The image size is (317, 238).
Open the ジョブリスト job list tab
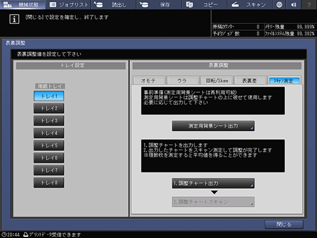[x=68, y=4]
